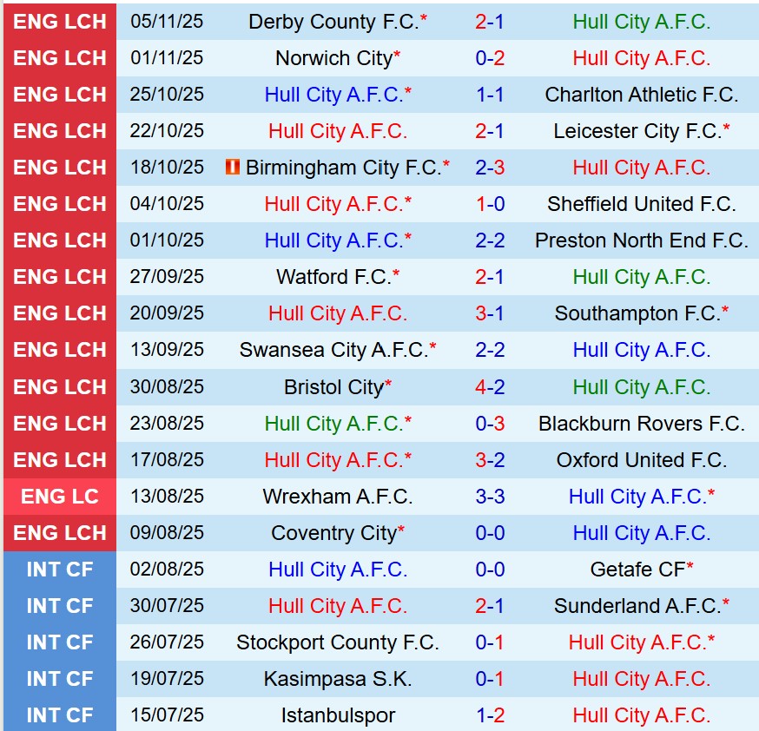
Task: Open the Derby County F.C. team link
Action: (333, 22)
